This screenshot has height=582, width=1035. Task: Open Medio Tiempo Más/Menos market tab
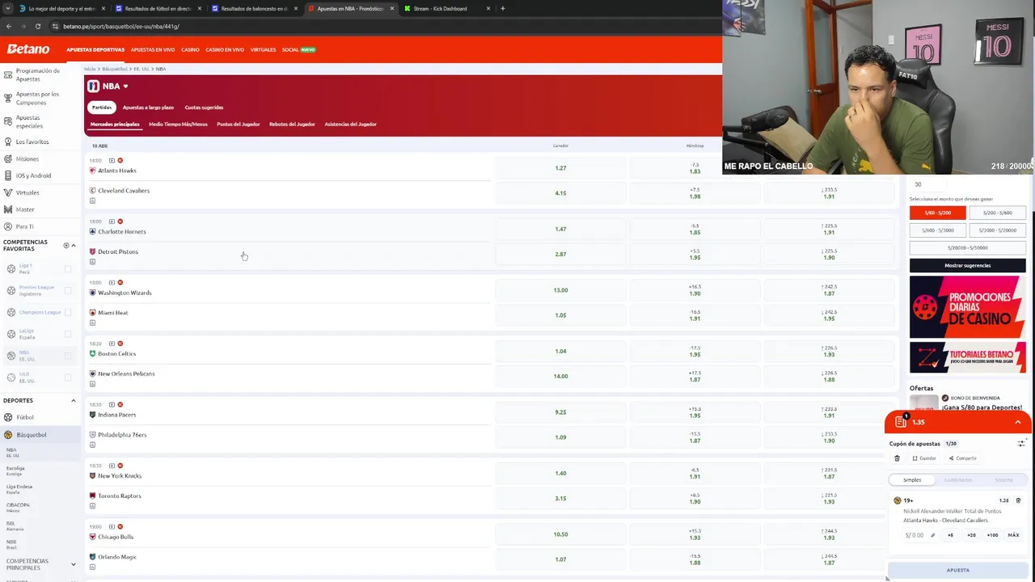(x=178, y=124)
